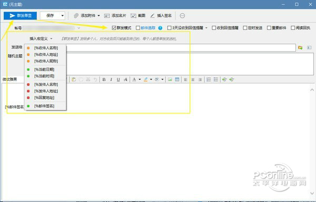Viewport: 316px width, 202px height.
Task: Select [%收件人名称] macro menu item
Action: tap(45, 48)
